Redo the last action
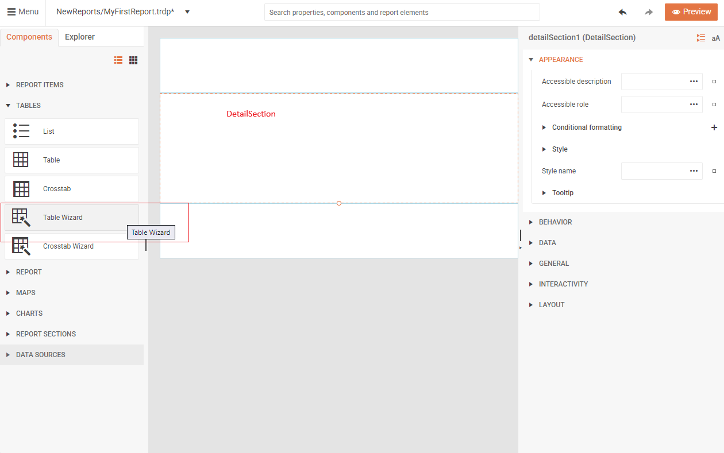 coord(649,12)
